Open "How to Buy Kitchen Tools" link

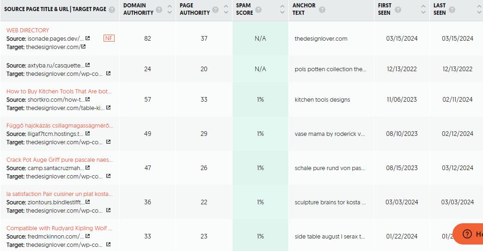59,92
